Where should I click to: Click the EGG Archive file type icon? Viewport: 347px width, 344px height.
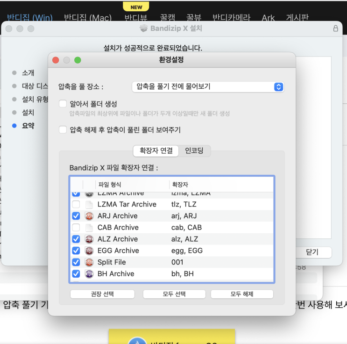89,251
